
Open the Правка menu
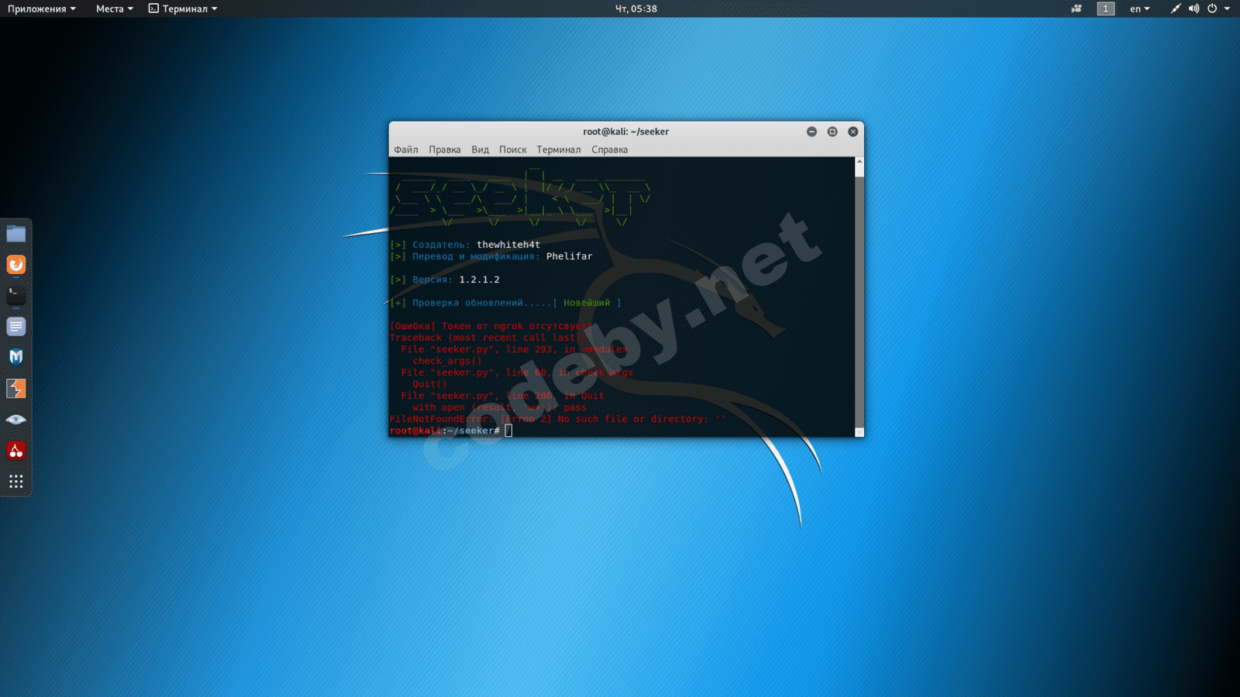[445, 149]
